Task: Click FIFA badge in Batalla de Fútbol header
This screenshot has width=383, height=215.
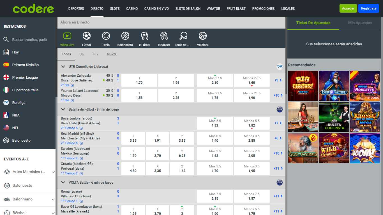Action: point(280,109)
